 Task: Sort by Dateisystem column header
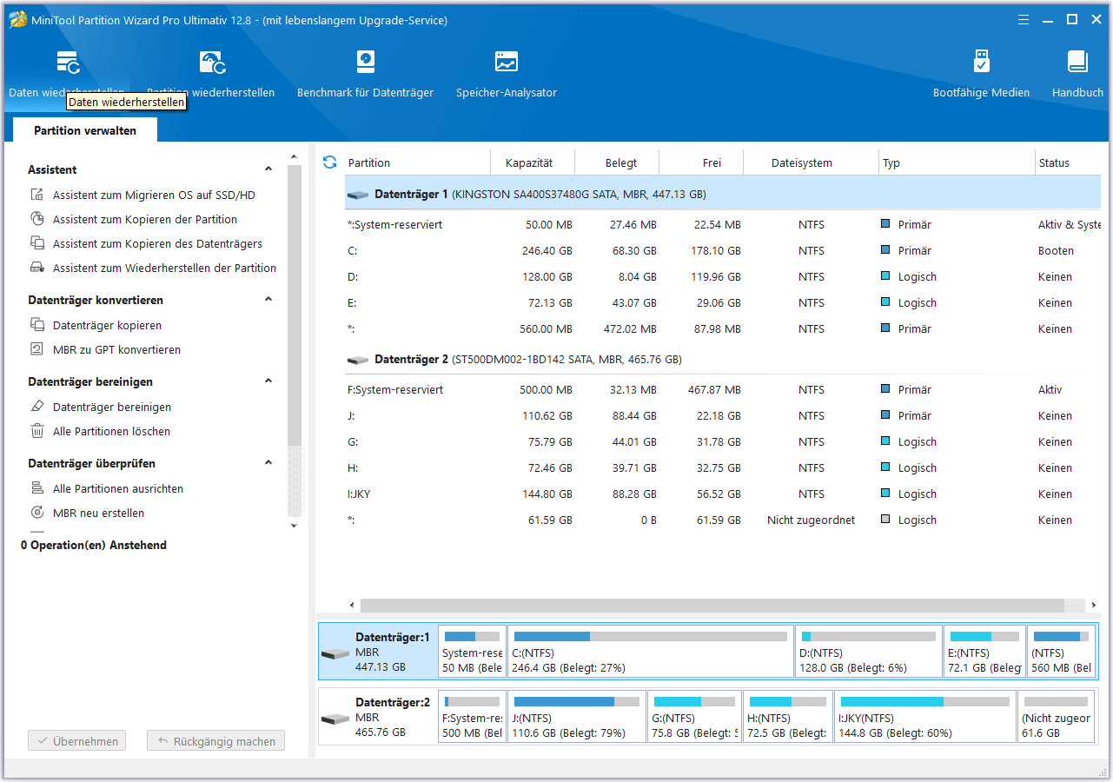pyautogui.click(x=811, y=162)
